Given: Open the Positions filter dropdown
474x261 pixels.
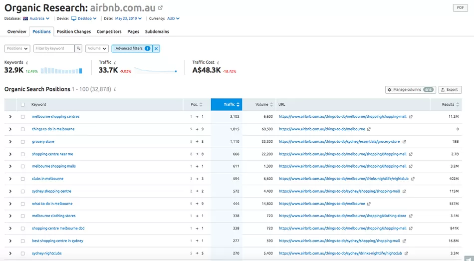Looking at the screenshot, I should pyautogui.click(x=17, y=48).
